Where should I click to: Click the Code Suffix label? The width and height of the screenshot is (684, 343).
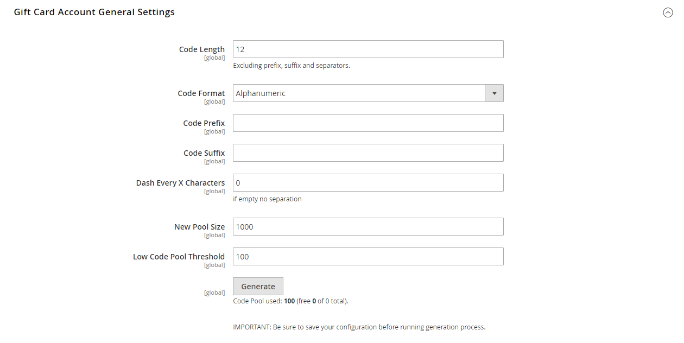pos(204,153)
